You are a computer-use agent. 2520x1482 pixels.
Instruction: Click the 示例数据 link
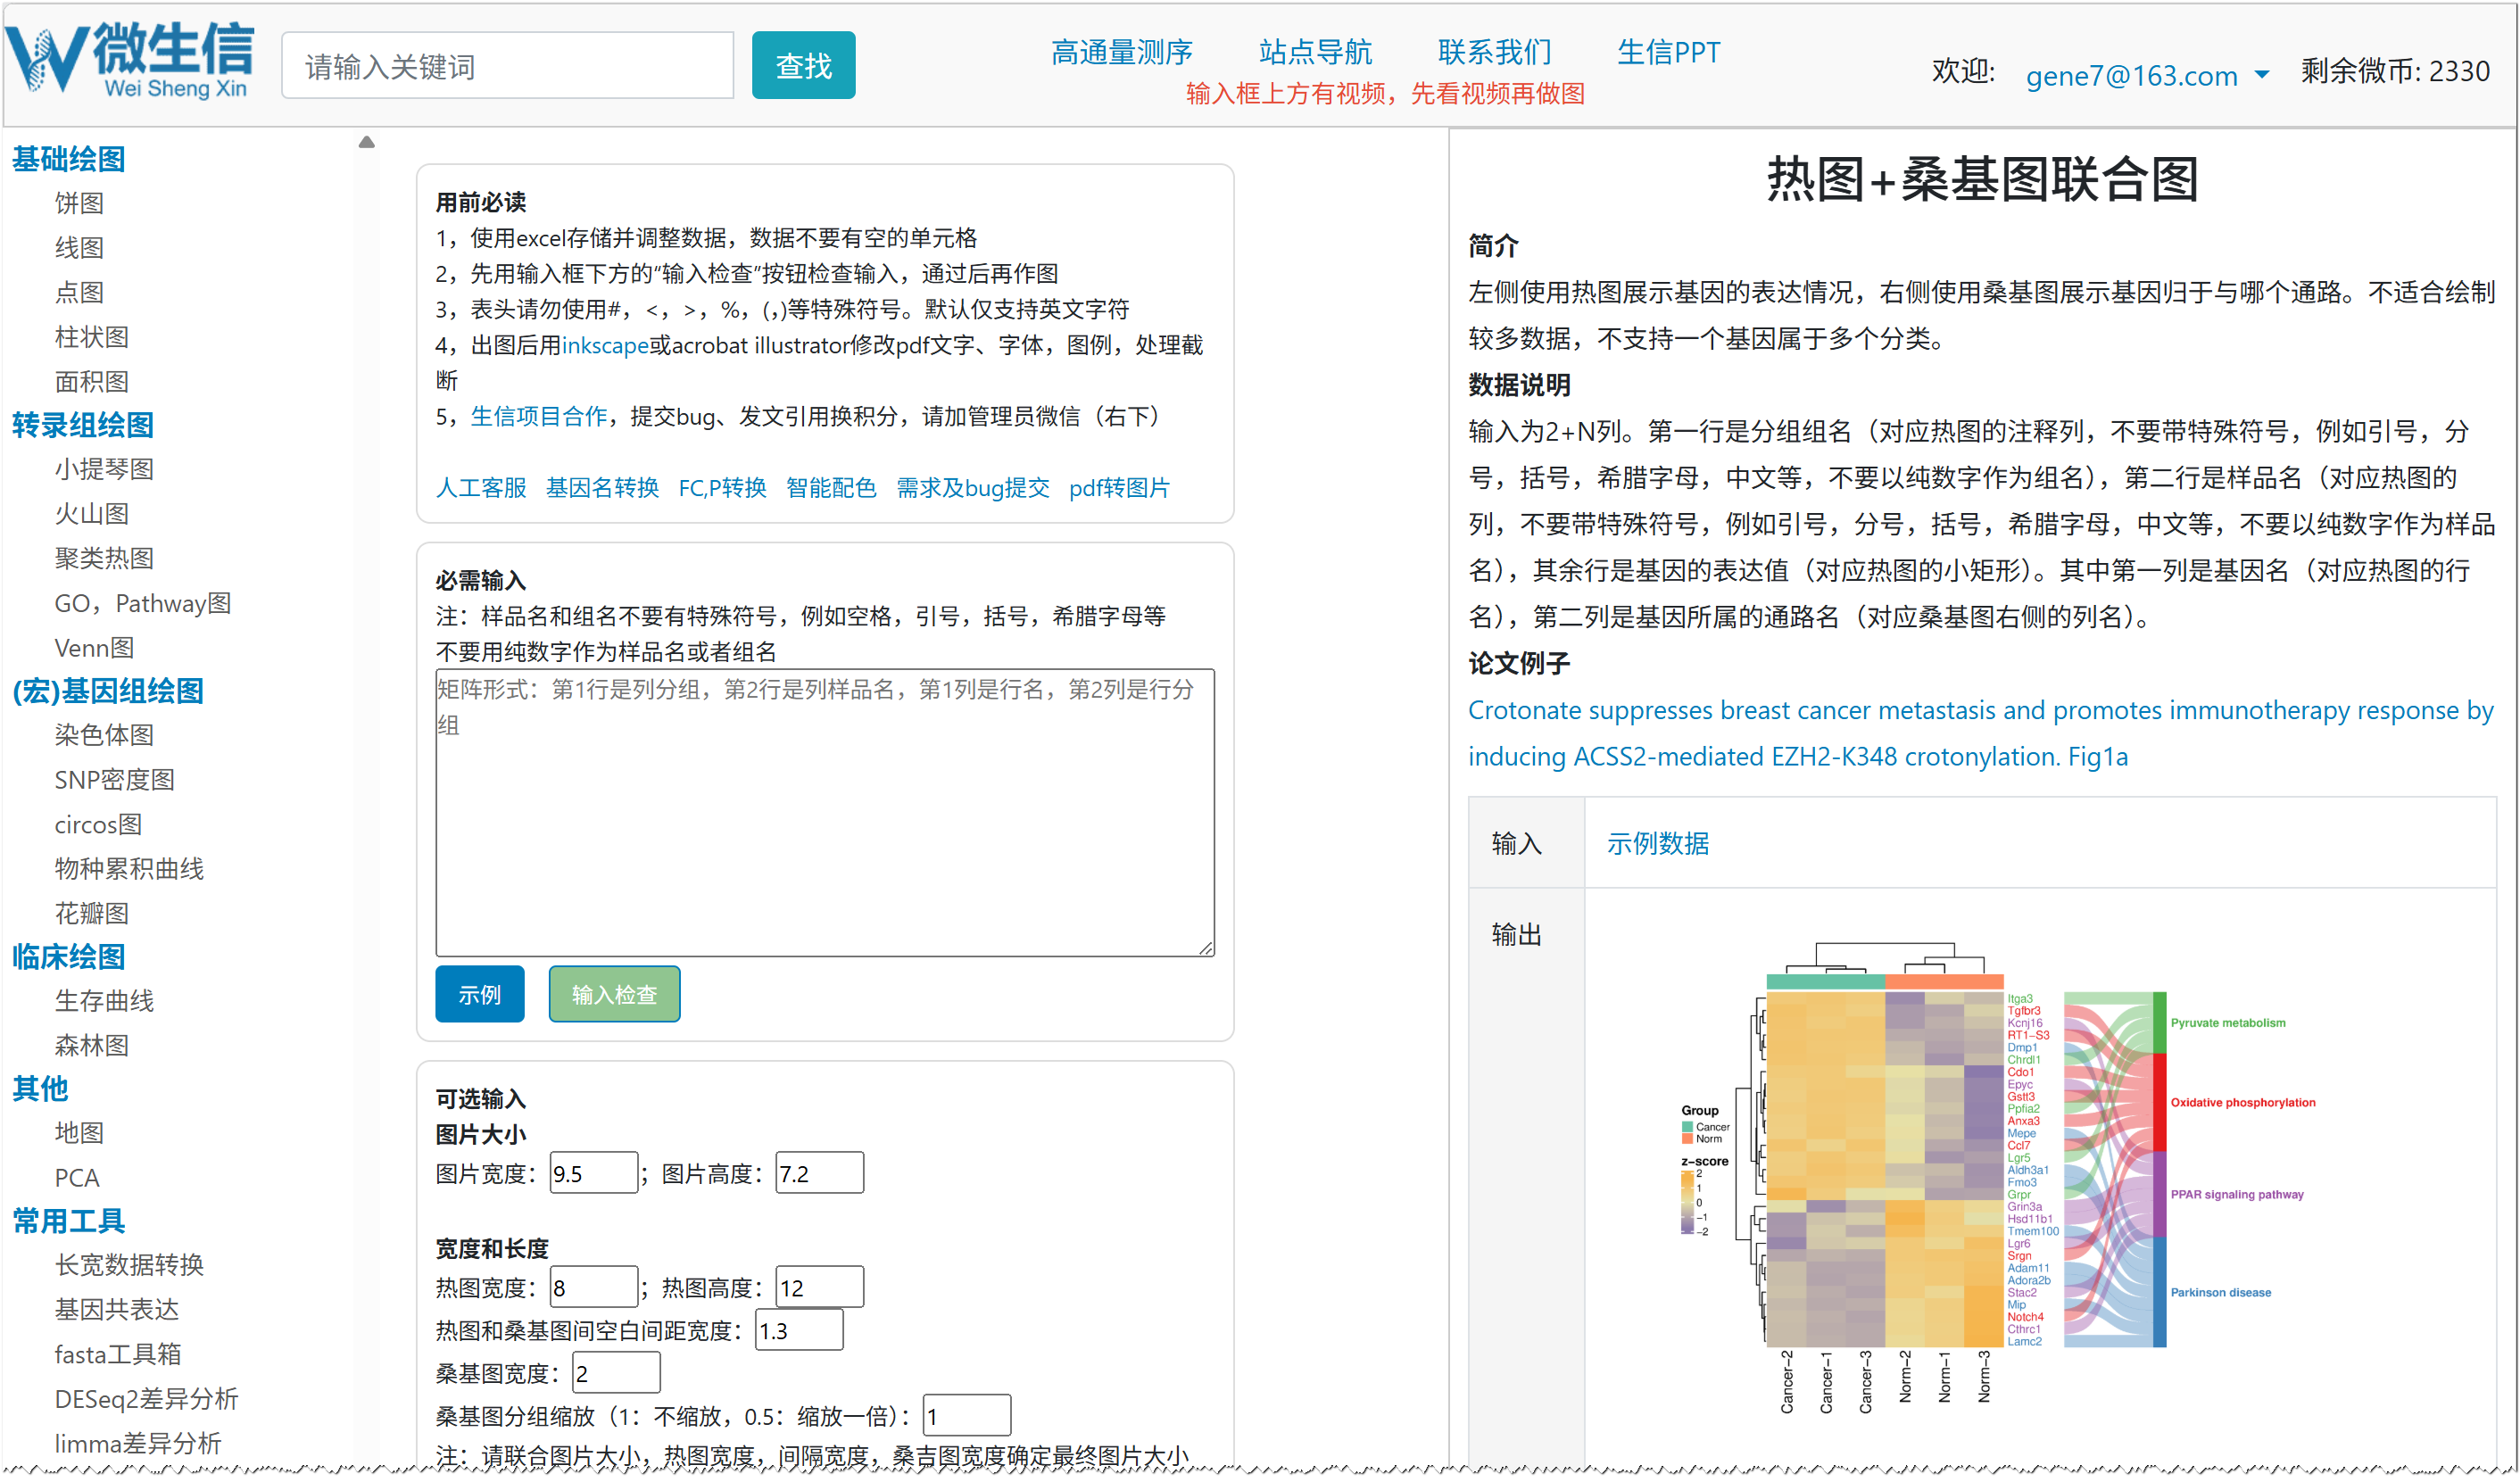click(1657, 843)
